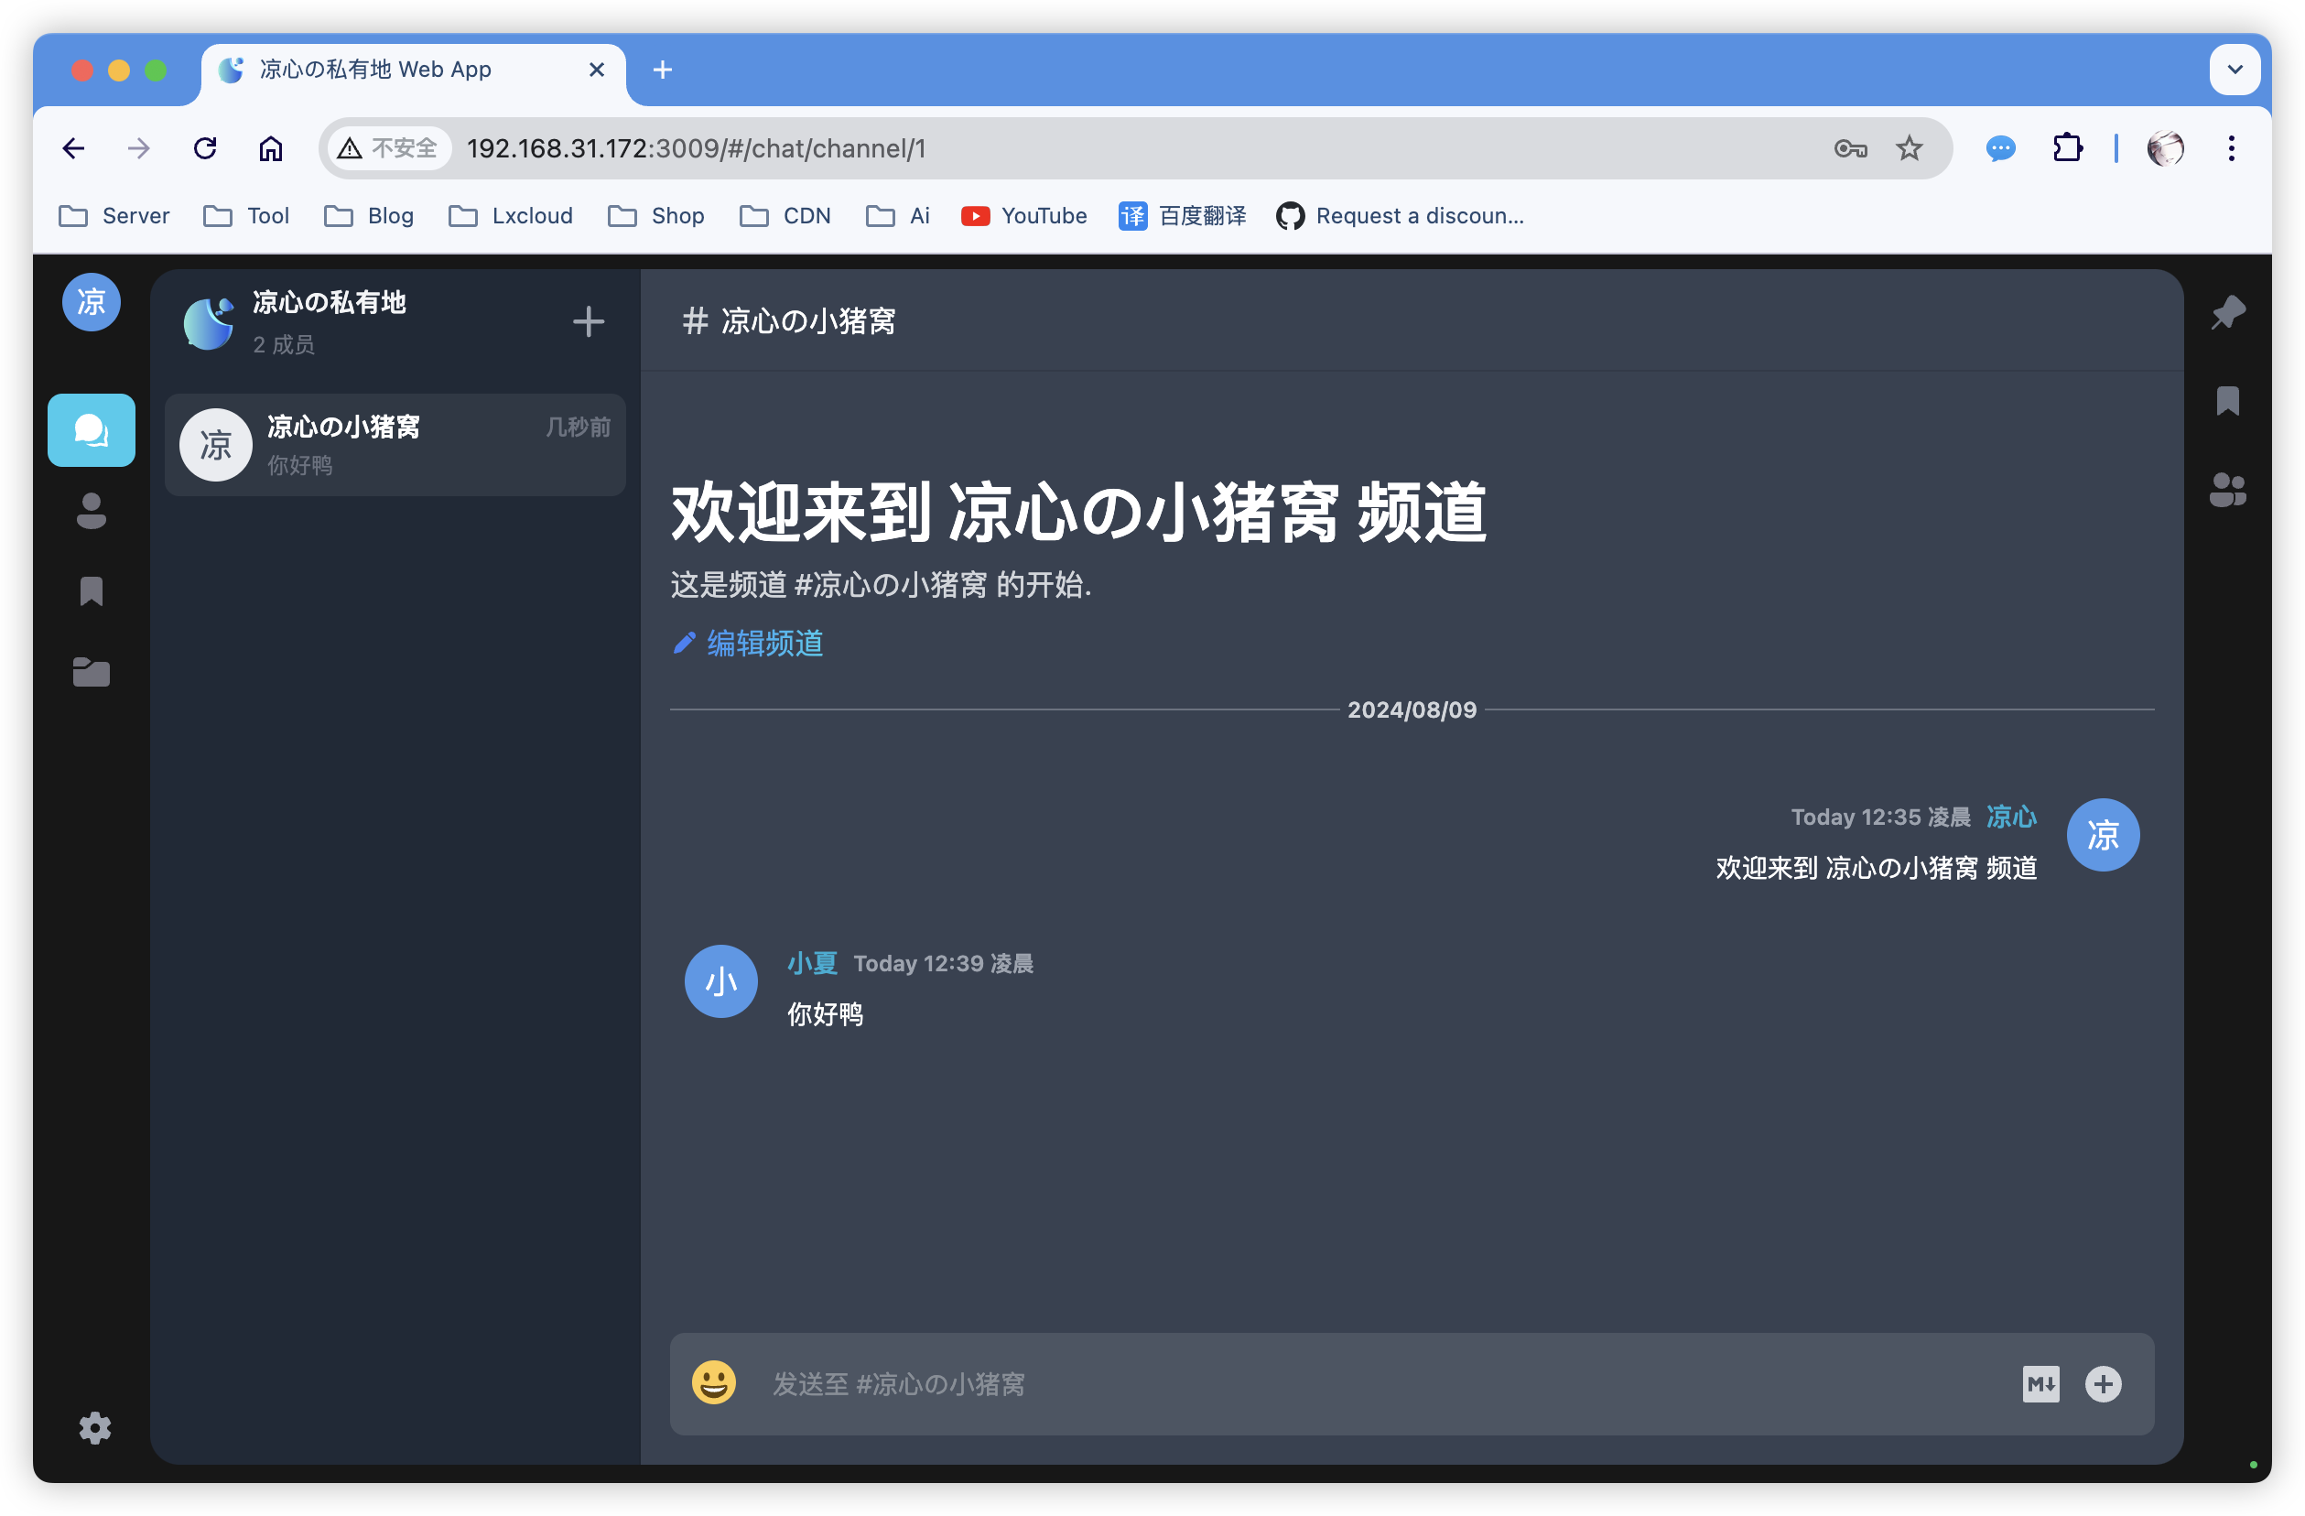Select 凉心の小猪窝 channel in list
The width and height of the screenshot is (2305, 1516).
(x=395, y=445)
